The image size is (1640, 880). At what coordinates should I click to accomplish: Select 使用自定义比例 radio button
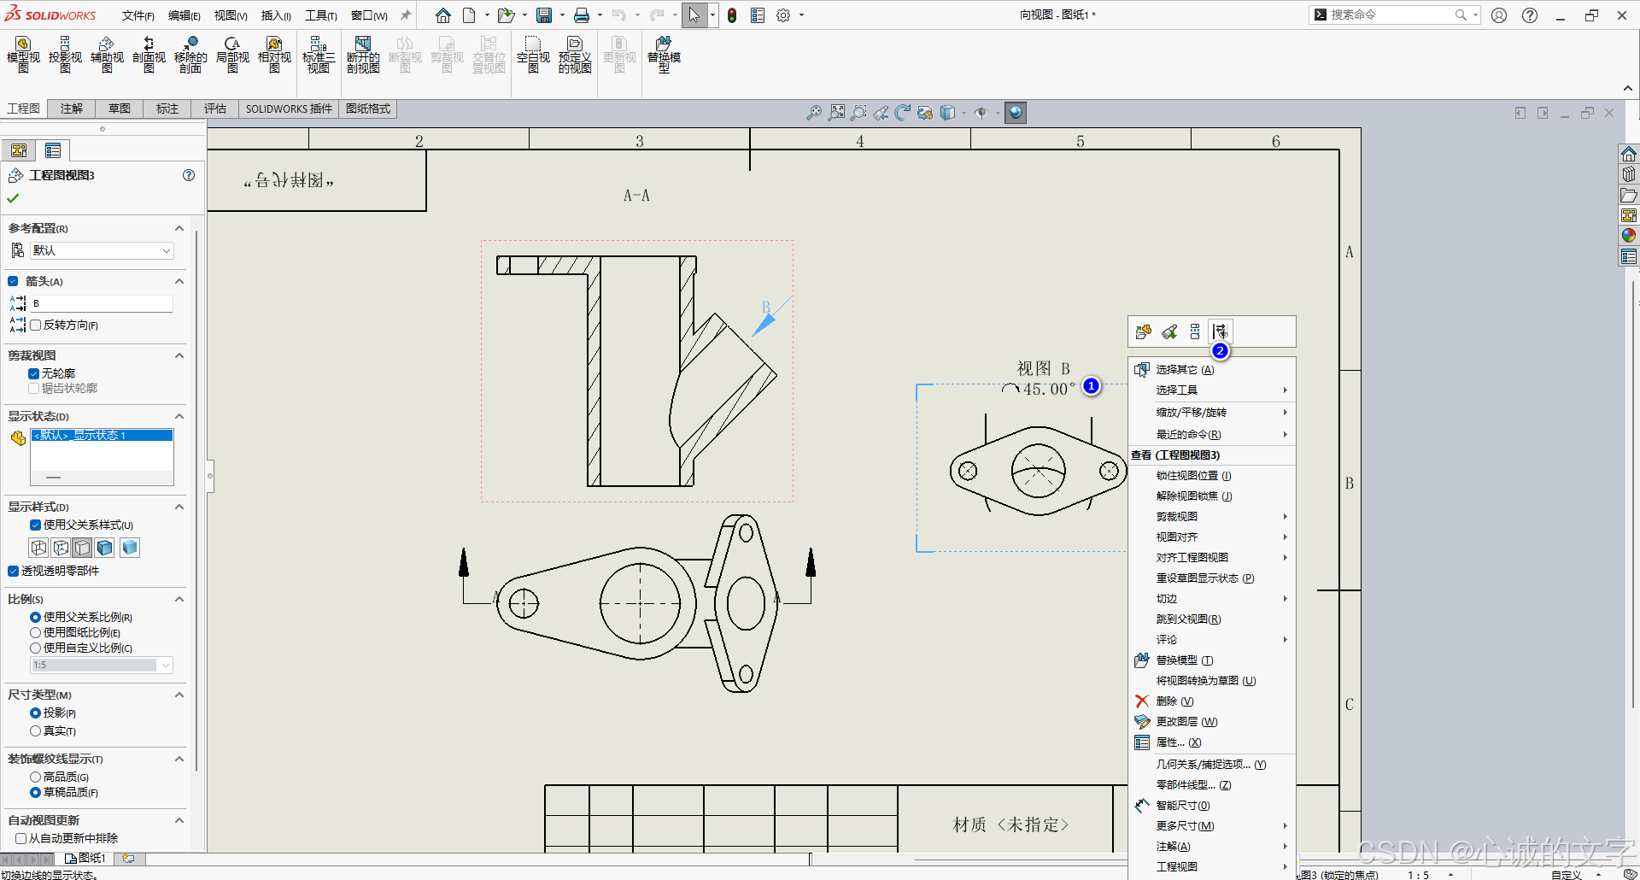[35, 648]
